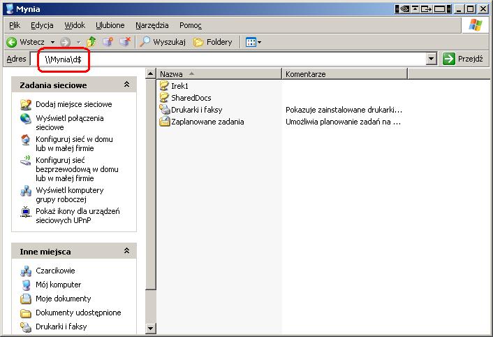Click the Dodaj miejsce sieciowe icon

tap(26, 104)
